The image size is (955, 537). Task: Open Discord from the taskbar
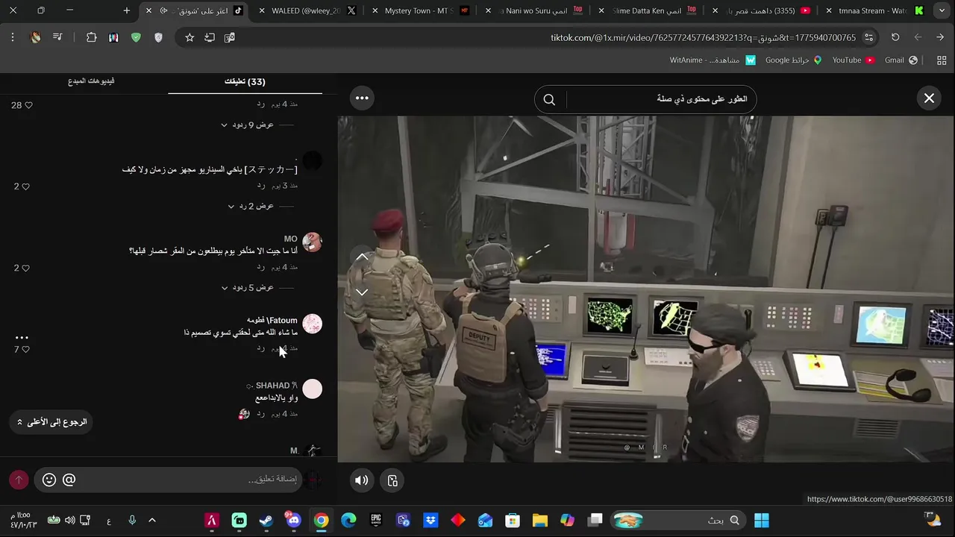(293, 520)
